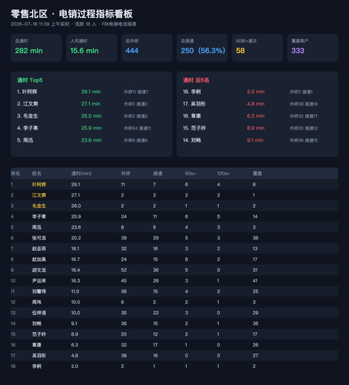This screenshot has height=385, width=349.
Task: Click green 27.1 min value in Top5 panel
Action: tap(91, 104)
